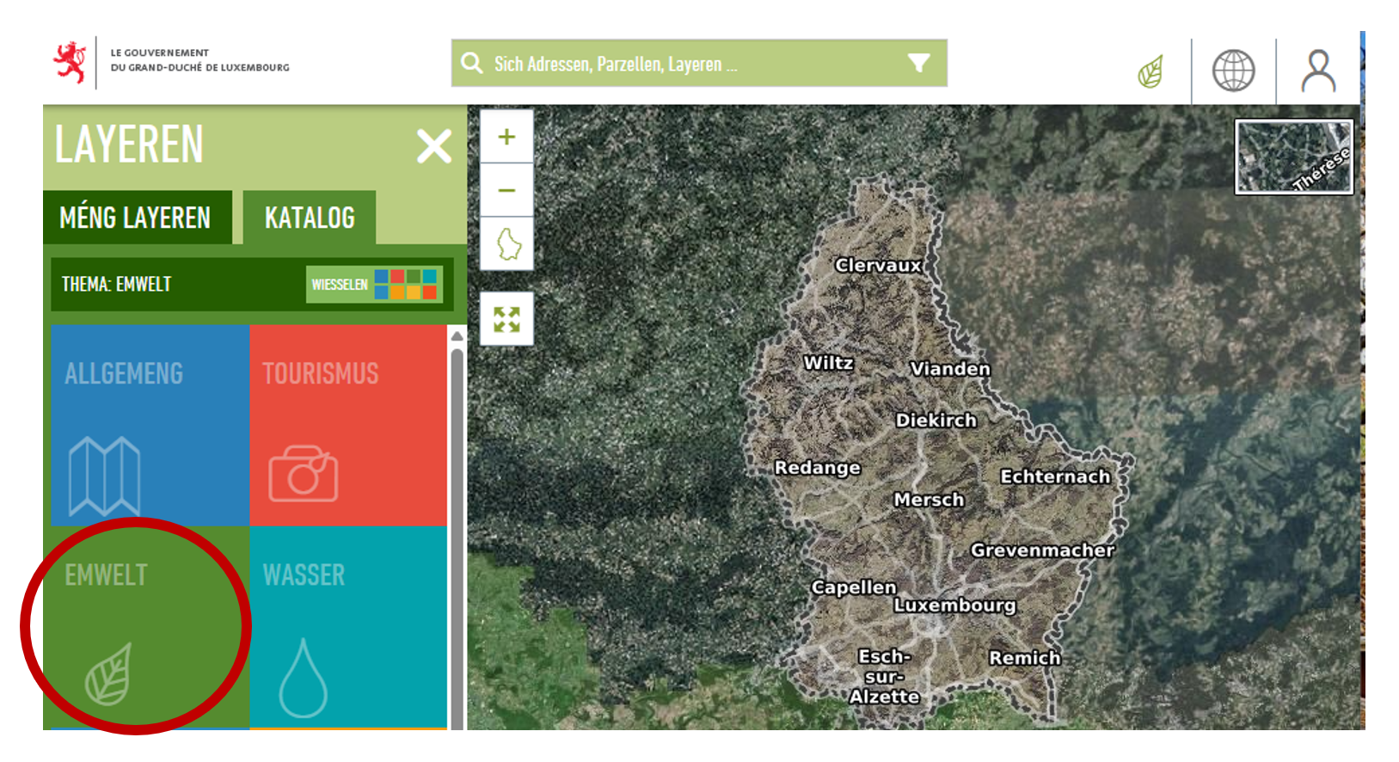This screenshot has width=1399, height=762.
Task: Switch to the Katalog tab
Action: (310, 218)
